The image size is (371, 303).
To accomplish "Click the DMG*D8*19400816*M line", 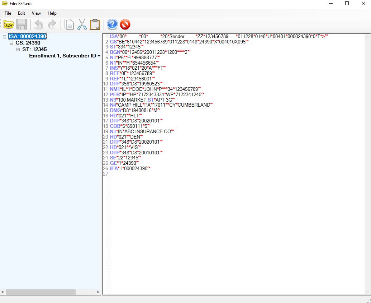I will click(135, 110).
